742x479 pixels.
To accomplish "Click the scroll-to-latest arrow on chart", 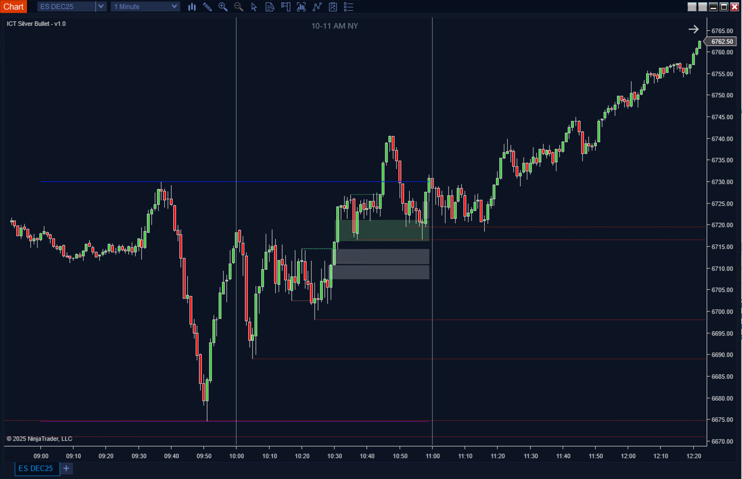I will (x=693, y=29).
